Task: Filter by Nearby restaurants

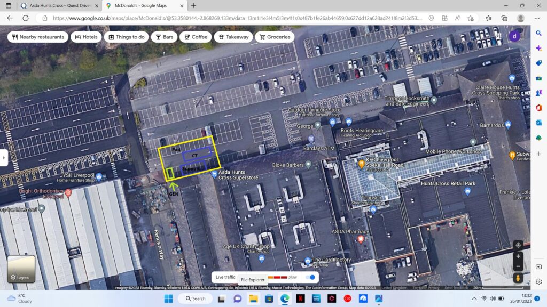Action: pos(37,37)
